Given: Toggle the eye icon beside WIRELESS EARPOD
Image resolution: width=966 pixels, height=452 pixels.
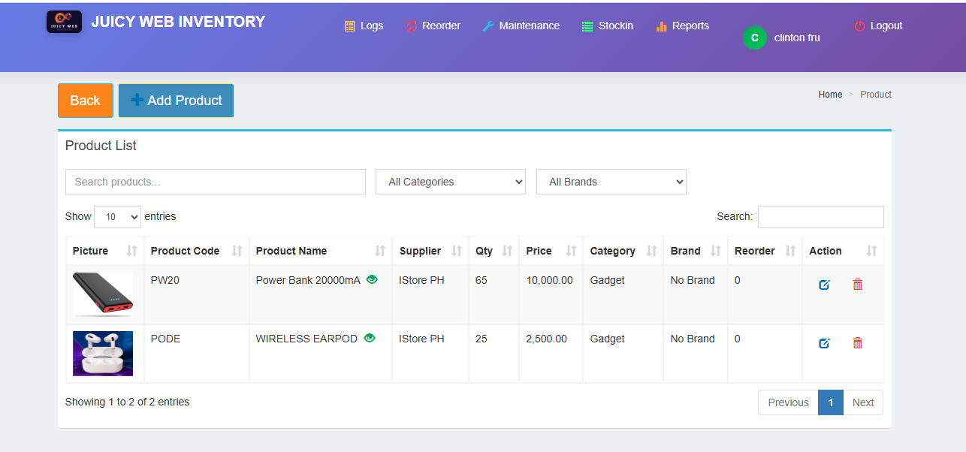Looking at the screenshot, I should click(x=370, y=338).
